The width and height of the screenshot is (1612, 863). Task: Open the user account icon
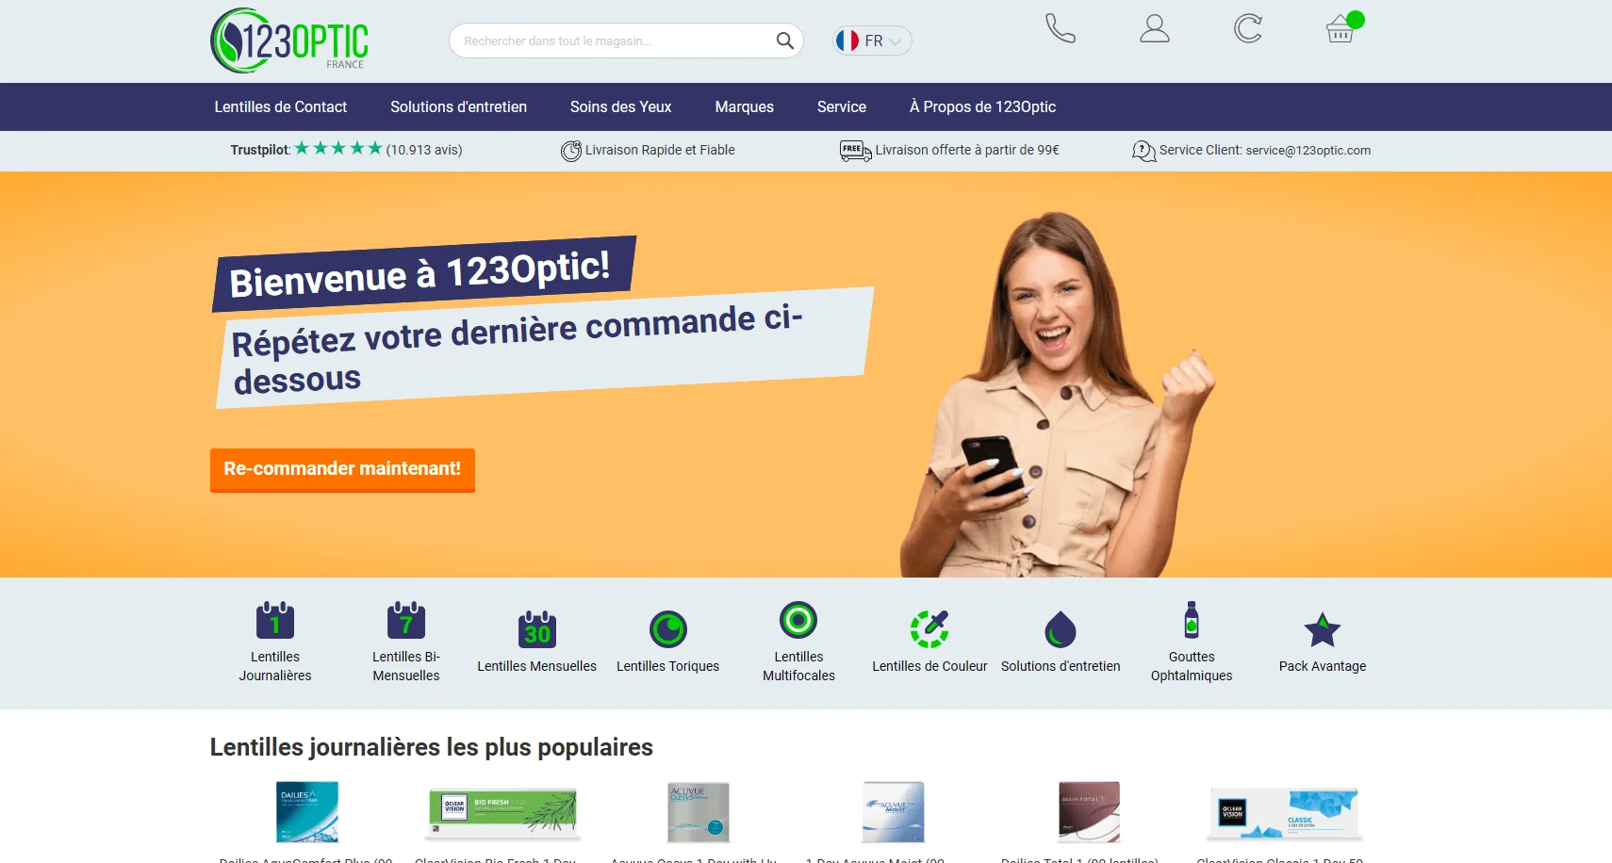(1155, 28)
